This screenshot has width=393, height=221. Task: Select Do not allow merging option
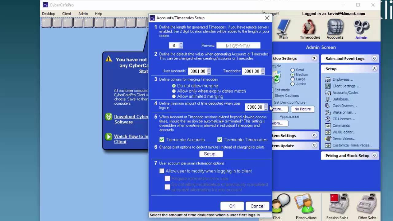tap(174, 86)
